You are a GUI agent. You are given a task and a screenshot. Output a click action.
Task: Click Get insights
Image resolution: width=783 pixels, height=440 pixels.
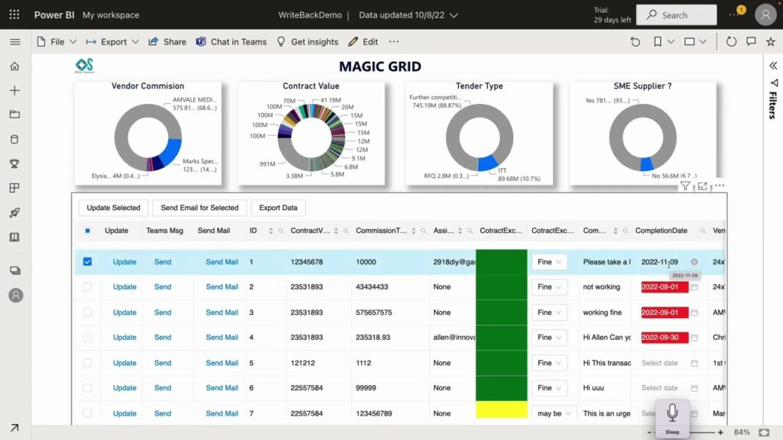tap(307, 42)
